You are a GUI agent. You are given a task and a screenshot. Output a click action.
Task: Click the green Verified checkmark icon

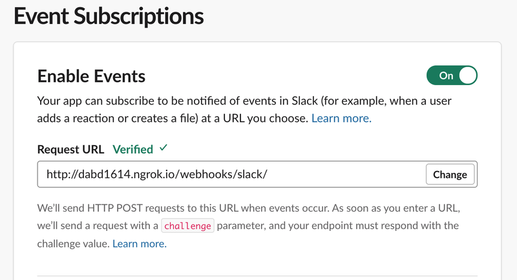click(x=164, y=148)
